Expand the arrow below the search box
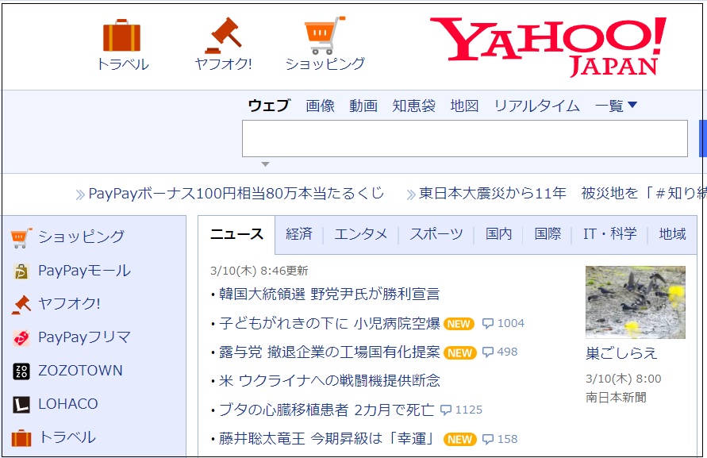Viewport: 707px width, 458px height. pyautogui.click(x=266, y=164)
